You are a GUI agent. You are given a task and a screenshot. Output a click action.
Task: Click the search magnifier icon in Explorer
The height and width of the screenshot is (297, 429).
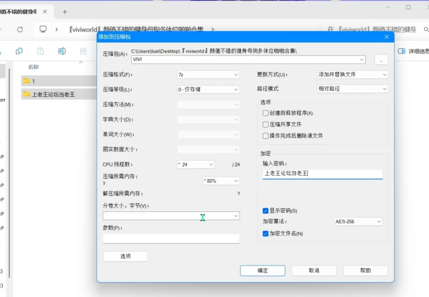click(x=426, y=29)
